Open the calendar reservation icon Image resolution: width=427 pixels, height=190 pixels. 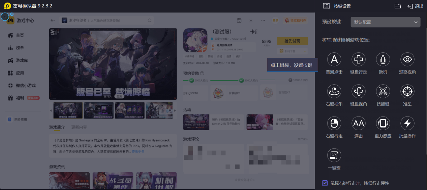[x=239, y=20]
